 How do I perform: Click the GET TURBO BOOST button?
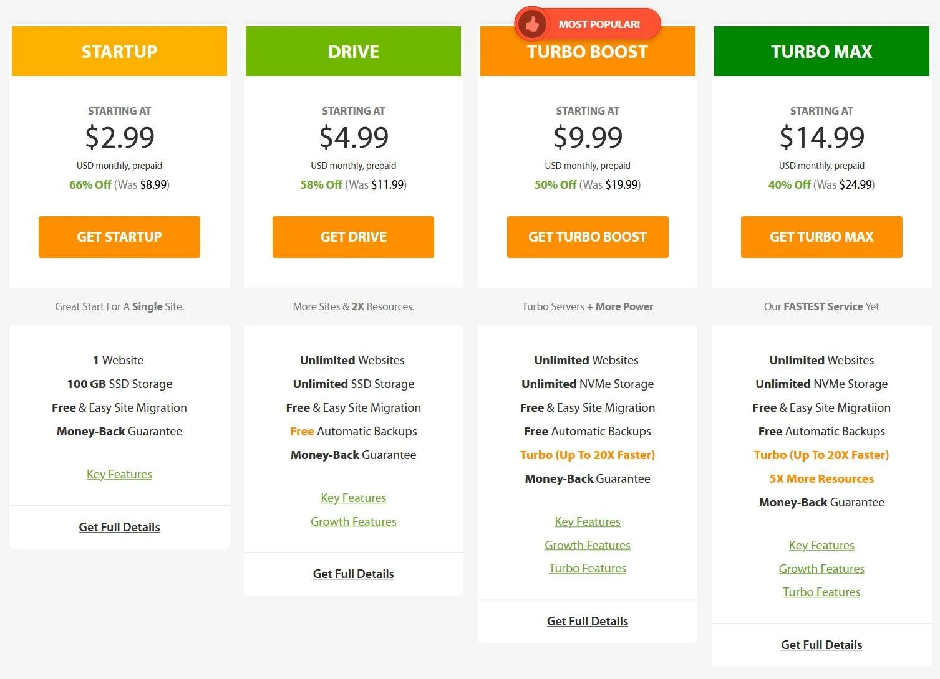pyautogui.click(x=587, y=237)
